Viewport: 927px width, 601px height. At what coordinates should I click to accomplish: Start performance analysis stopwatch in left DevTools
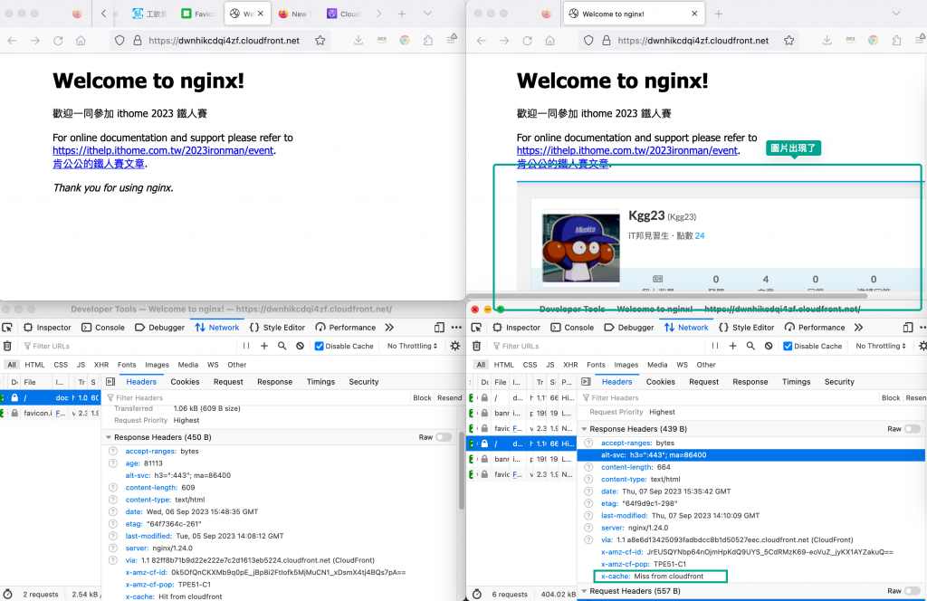click(x=7, y=595)
